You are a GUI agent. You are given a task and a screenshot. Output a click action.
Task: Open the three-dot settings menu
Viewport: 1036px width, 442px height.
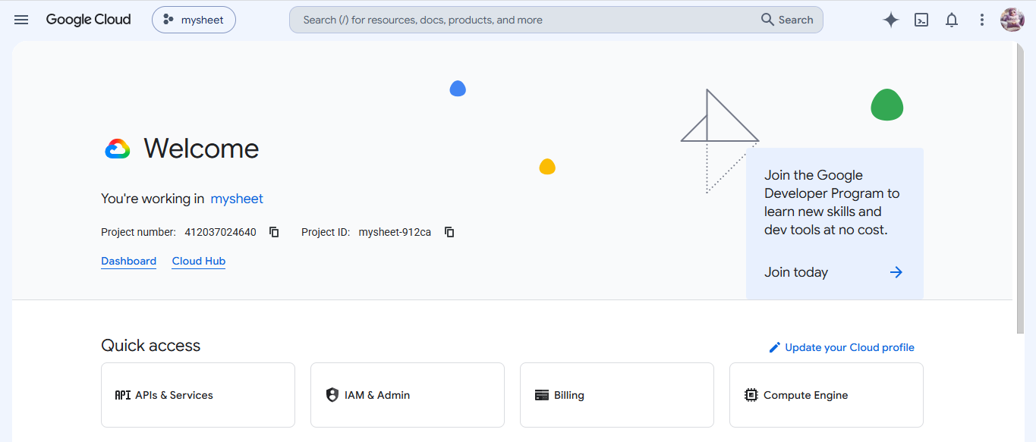(982, 20)
